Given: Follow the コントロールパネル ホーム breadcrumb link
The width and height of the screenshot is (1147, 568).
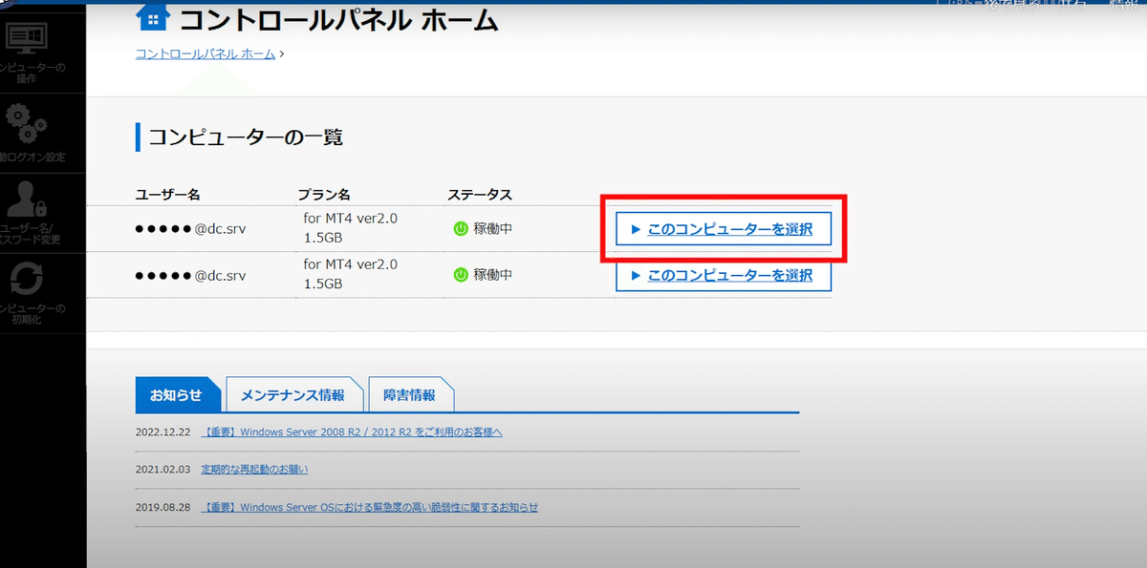Looking at the screenshot, I should [x=206, y=54].
